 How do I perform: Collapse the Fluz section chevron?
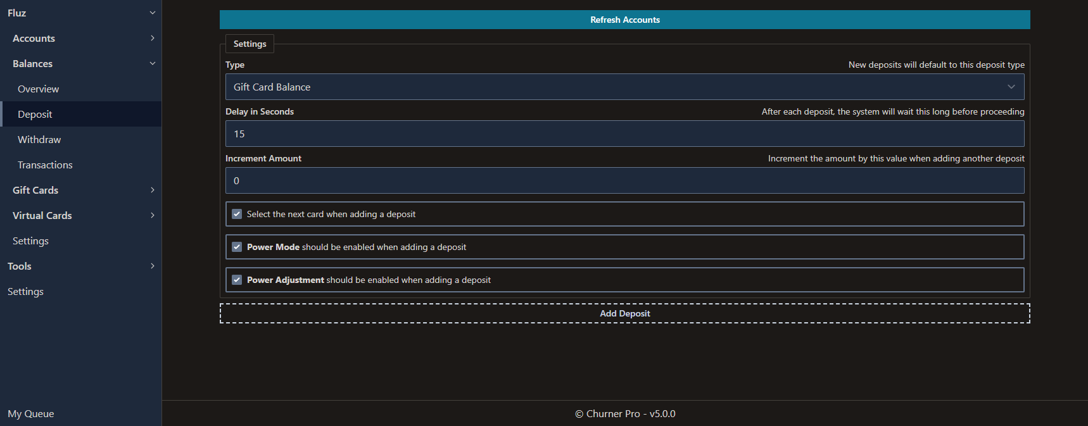click(x=152, y=13)
